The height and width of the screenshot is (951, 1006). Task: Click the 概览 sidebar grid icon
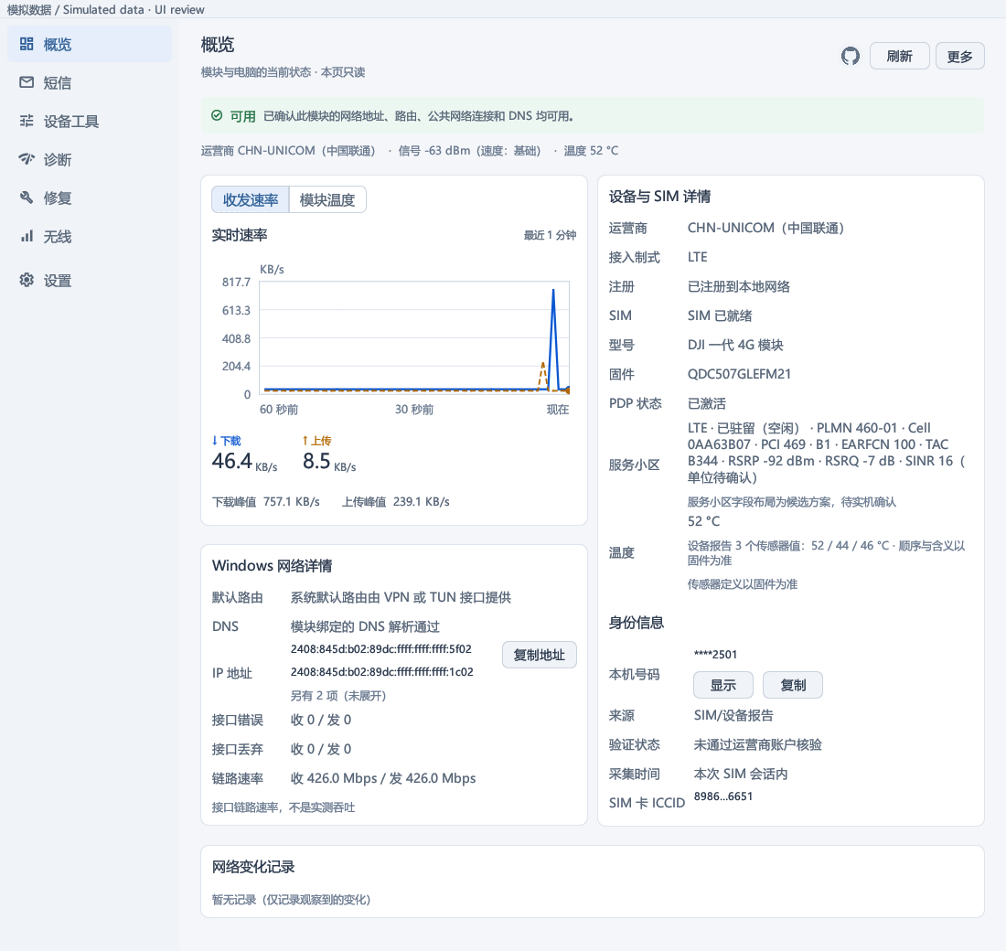[27, 44]
